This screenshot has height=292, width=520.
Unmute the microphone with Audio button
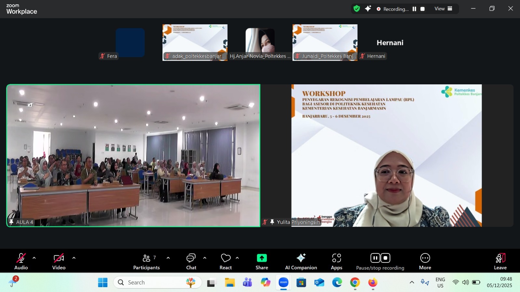[x=21, y=261]
